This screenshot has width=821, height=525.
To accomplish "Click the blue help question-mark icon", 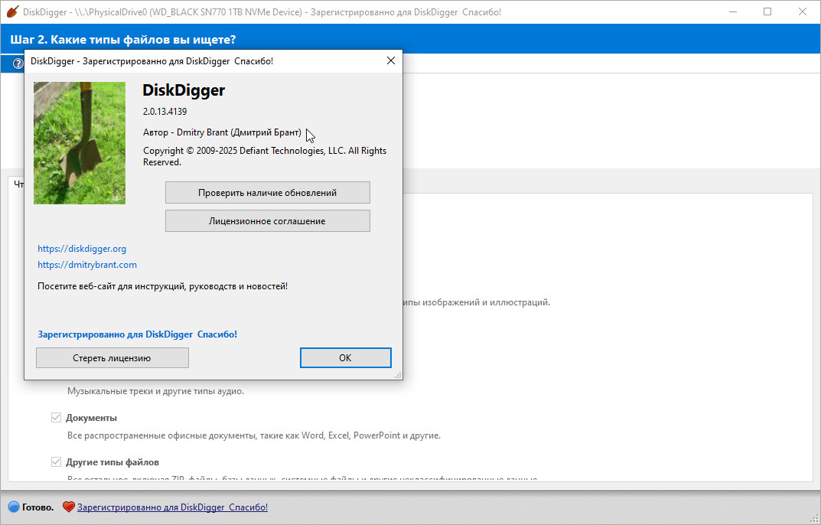I will [x=18, y=64].
